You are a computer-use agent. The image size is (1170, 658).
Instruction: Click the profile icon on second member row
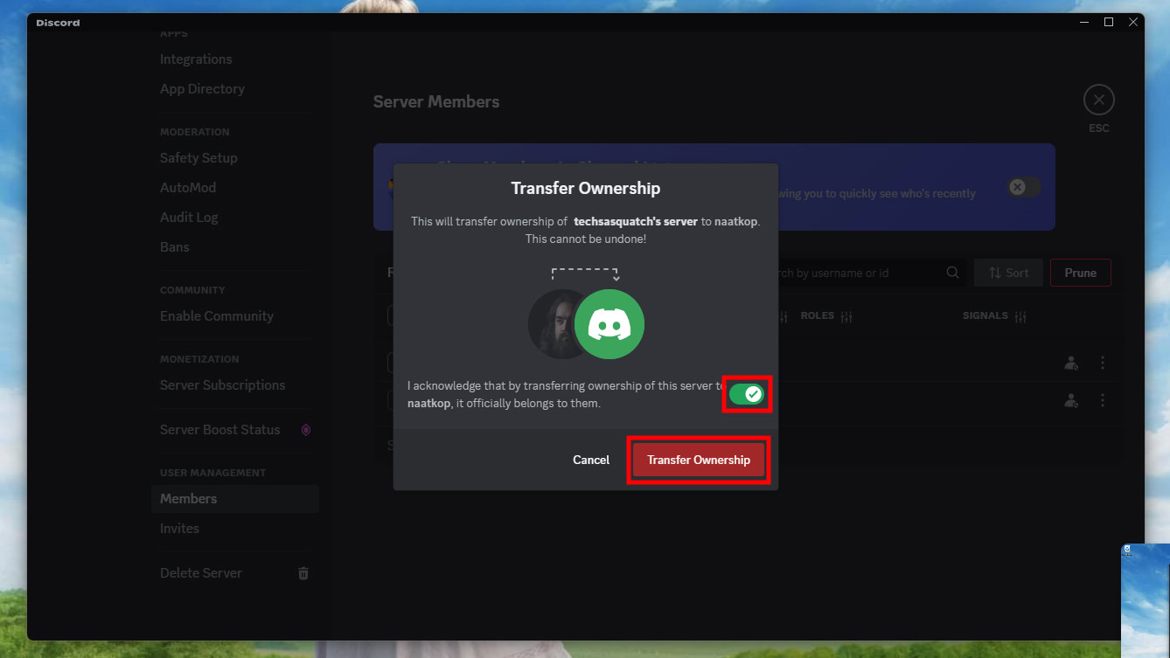pos(1071,400)
